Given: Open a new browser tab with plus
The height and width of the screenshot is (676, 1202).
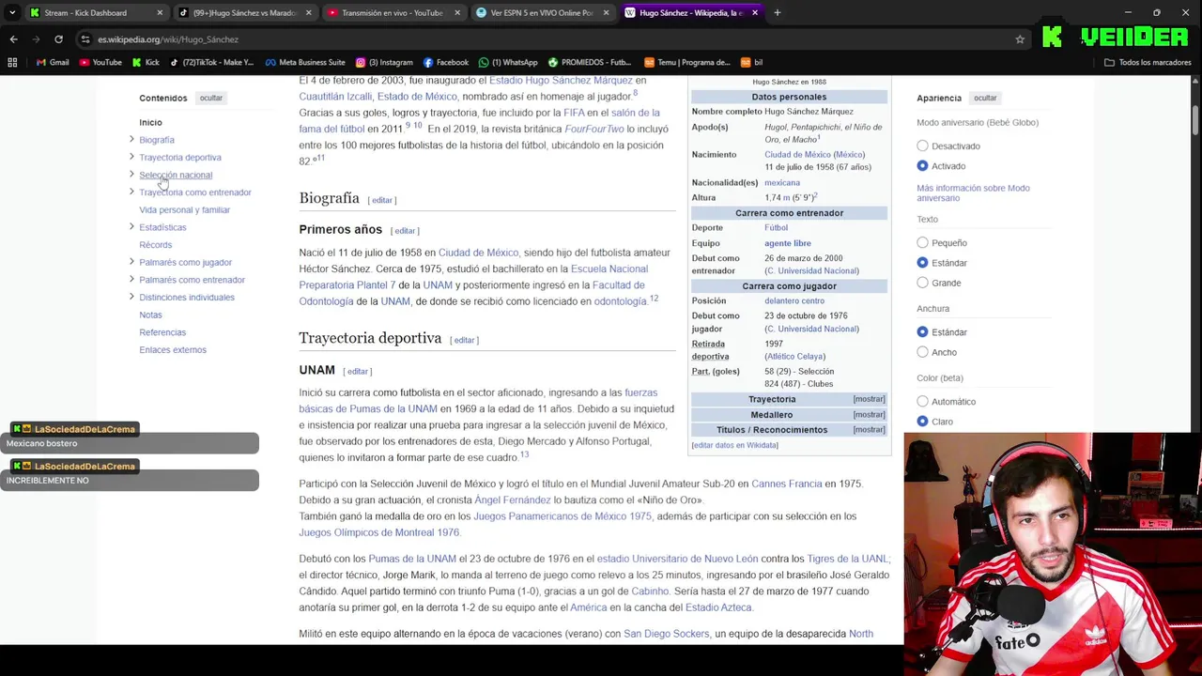Looking at the screenshot, I should tap(778, 13).
